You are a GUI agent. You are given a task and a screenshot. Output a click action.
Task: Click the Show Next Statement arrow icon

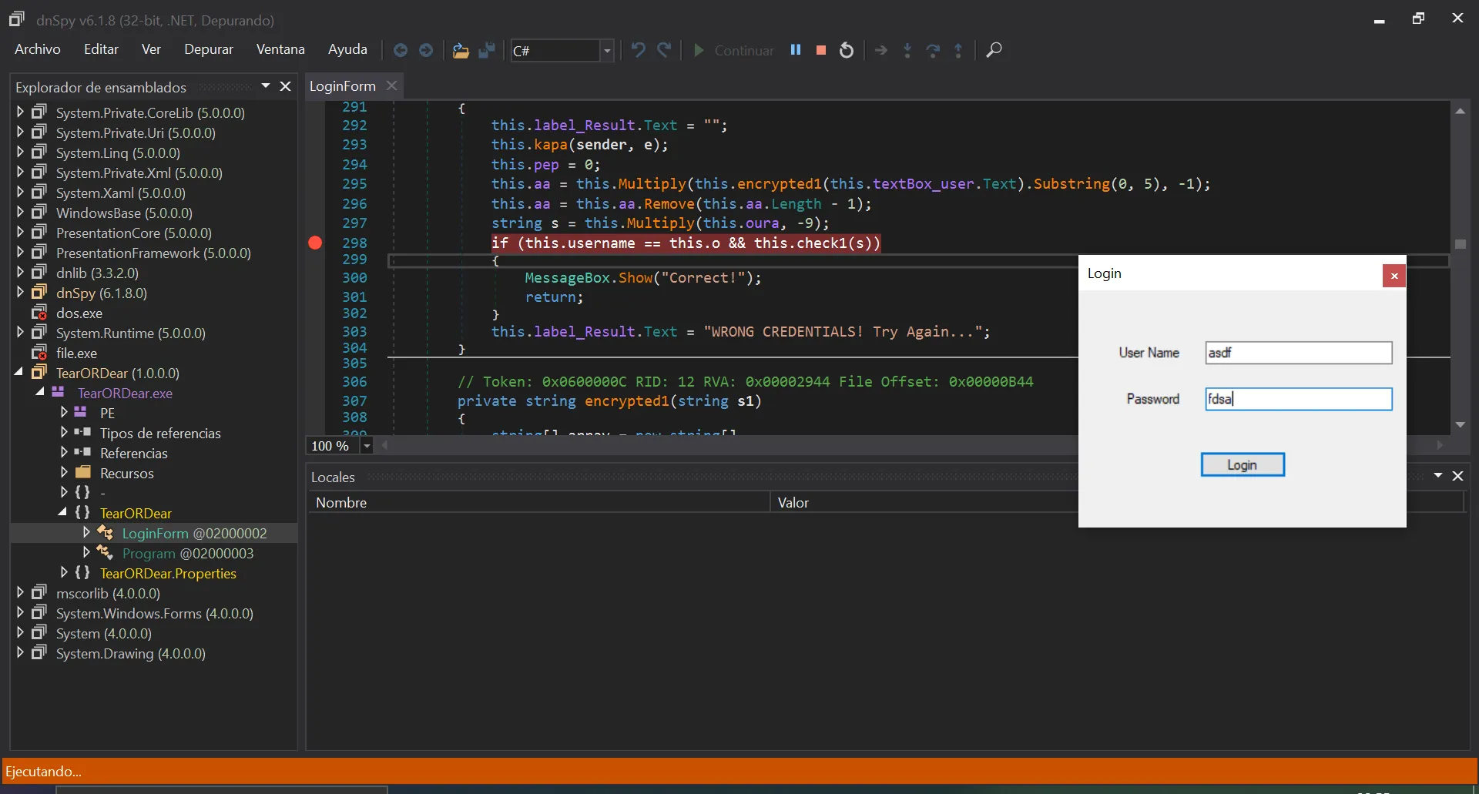[881, 50]
